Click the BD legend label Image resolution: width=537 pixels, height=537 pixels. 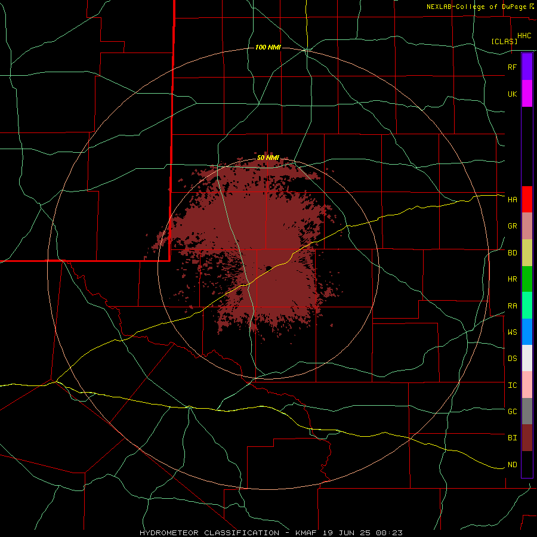512,253
